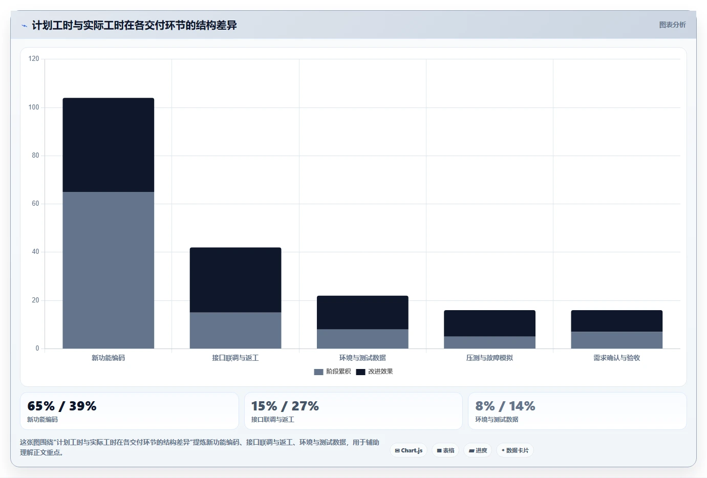Click the chart title 计划工时与实际工时在各交付环节的结构差异
The image size is (707, 478).
click(x=134, y=26)
